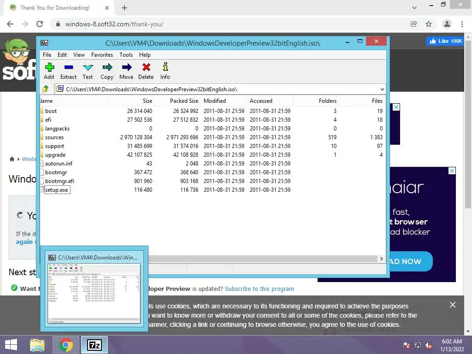This screenshot has height=354, width=472.
Task: Go up one folder level icon
Action: tap(46, 89)
